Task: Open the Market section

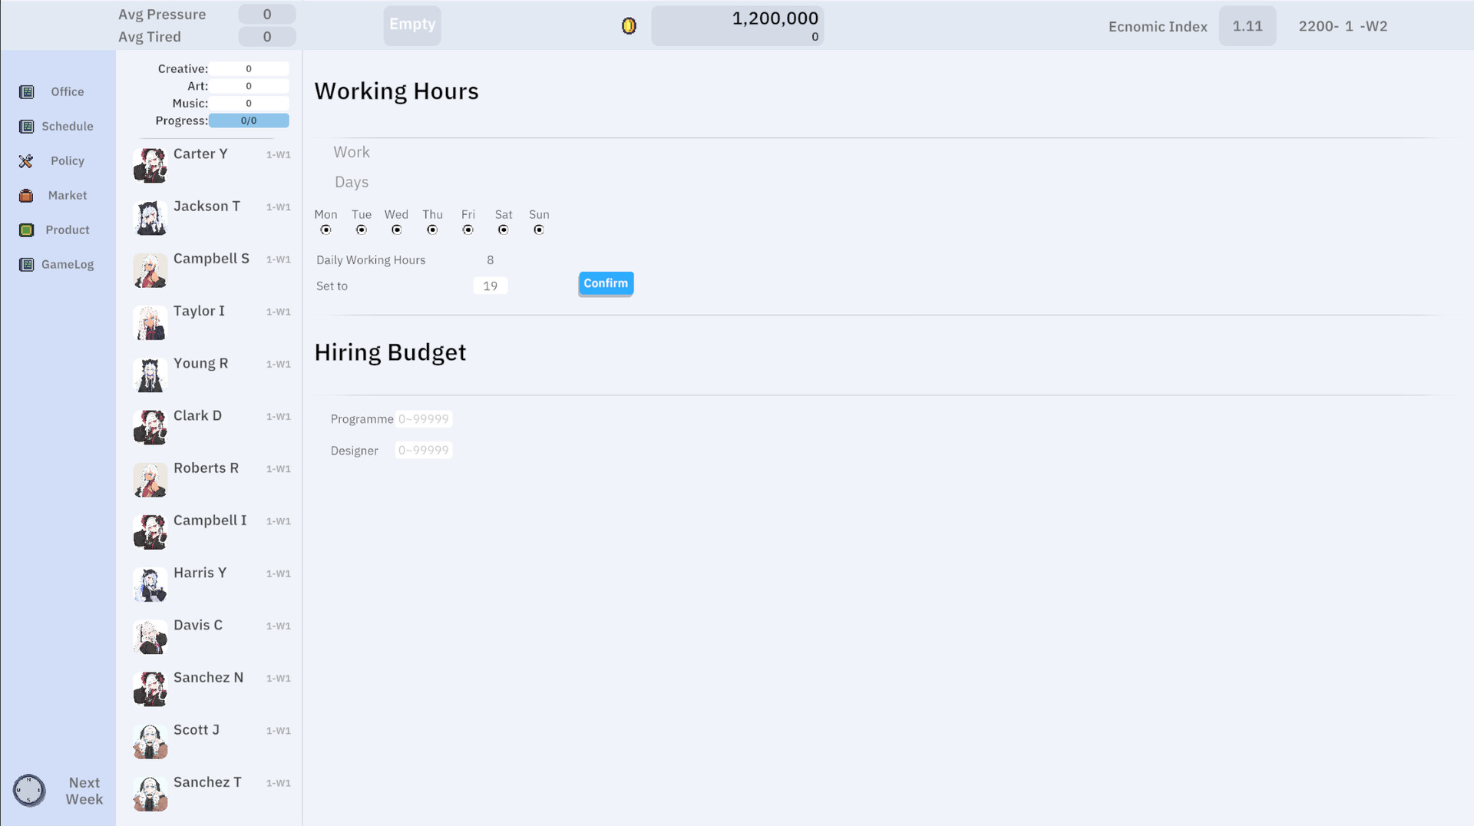Action: (x=68, y=195)
